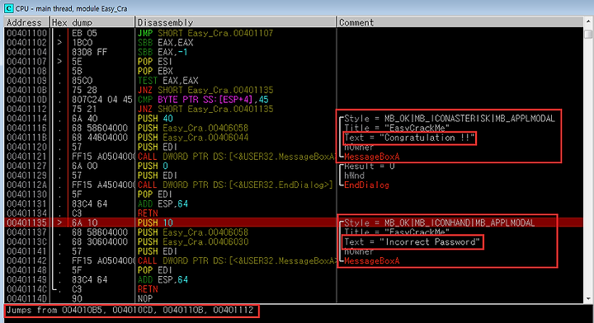Select the POP ESI instruction

pyautogui.click(x=154, y=62)
